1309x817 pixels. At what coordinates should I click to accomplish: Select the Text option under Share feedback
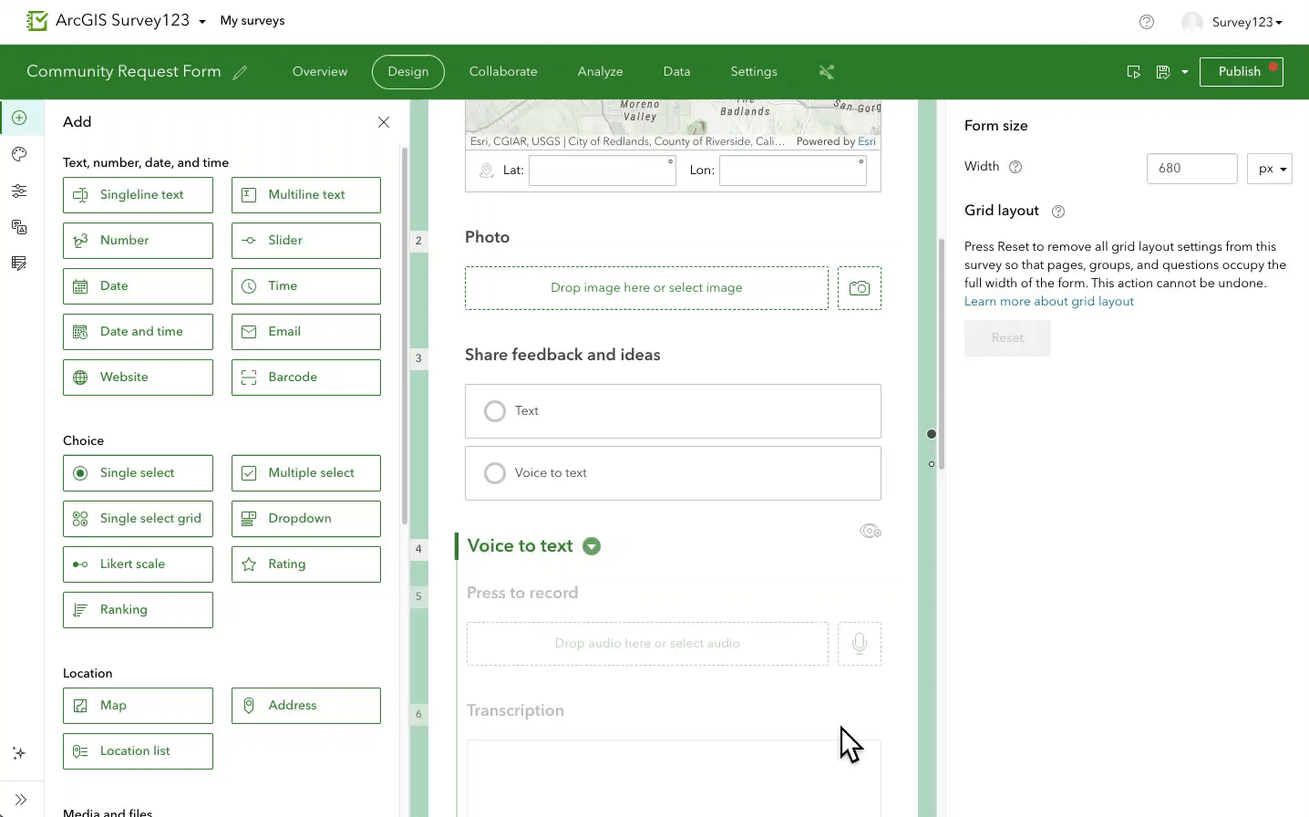coord(495,411)
